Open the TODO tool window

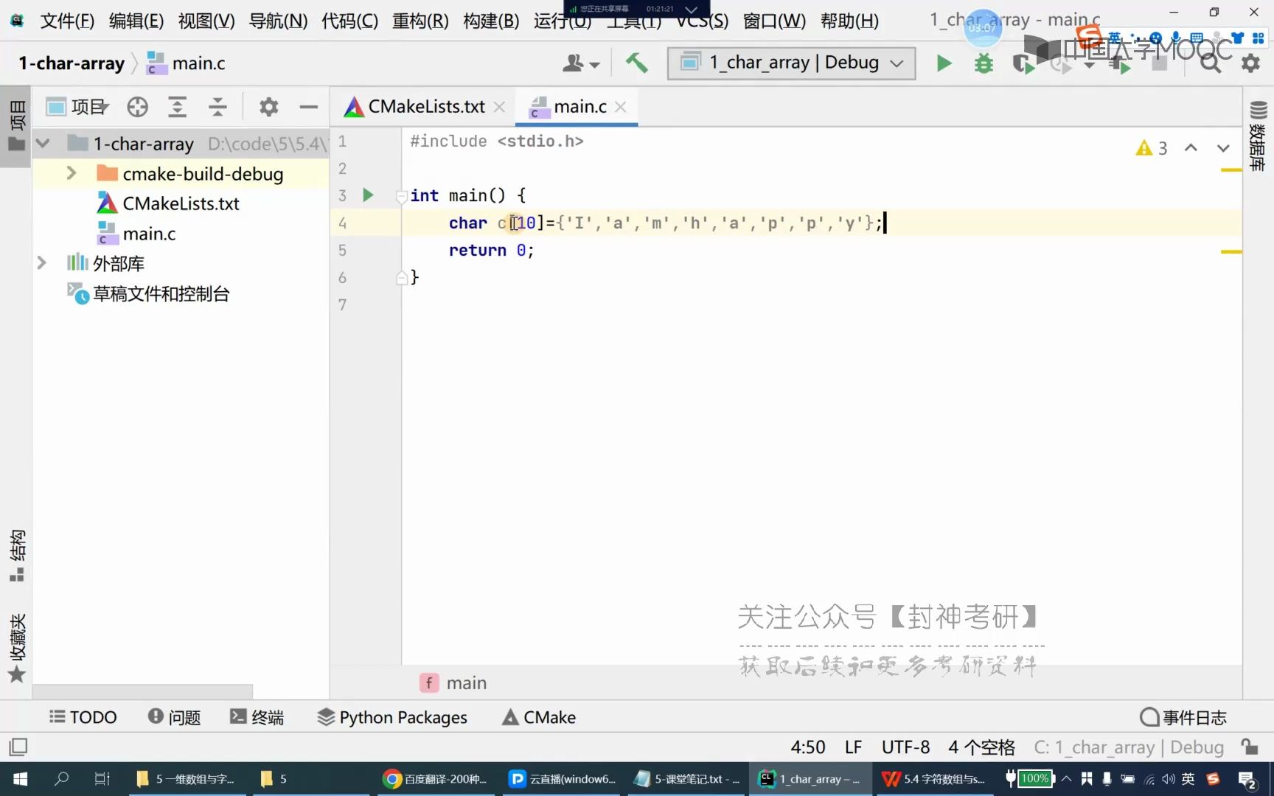83,717
